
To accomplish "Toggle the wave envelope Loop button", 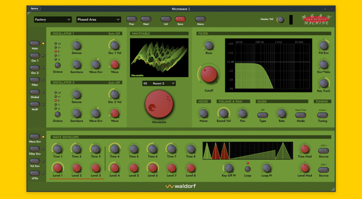I will [x=248, y=168].
